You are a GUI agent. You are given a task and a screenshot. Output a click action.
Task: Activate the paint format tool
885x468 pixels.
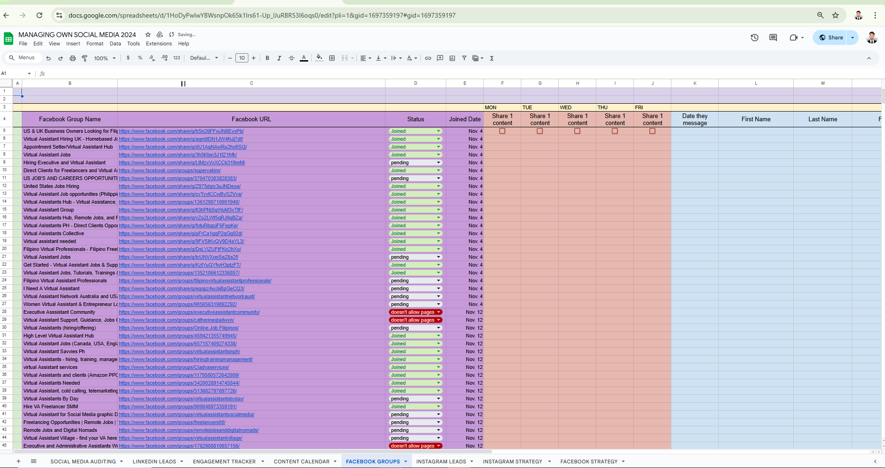click(x=85, y=58)
